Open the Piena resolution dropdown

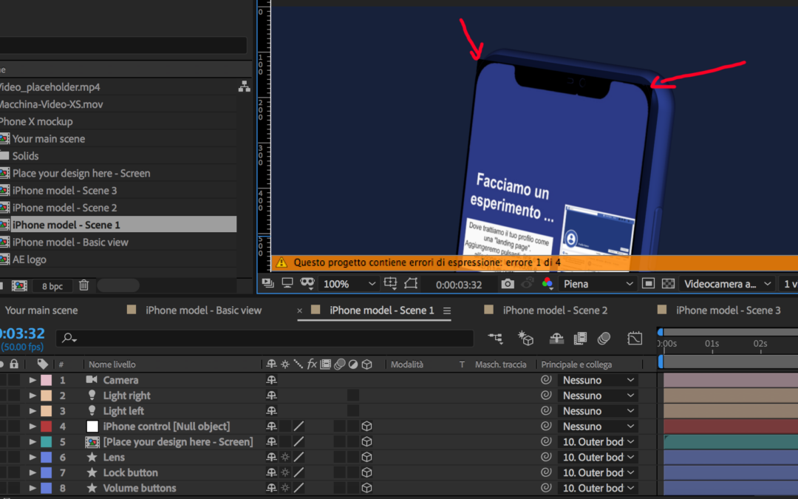(x=597, y=284)
